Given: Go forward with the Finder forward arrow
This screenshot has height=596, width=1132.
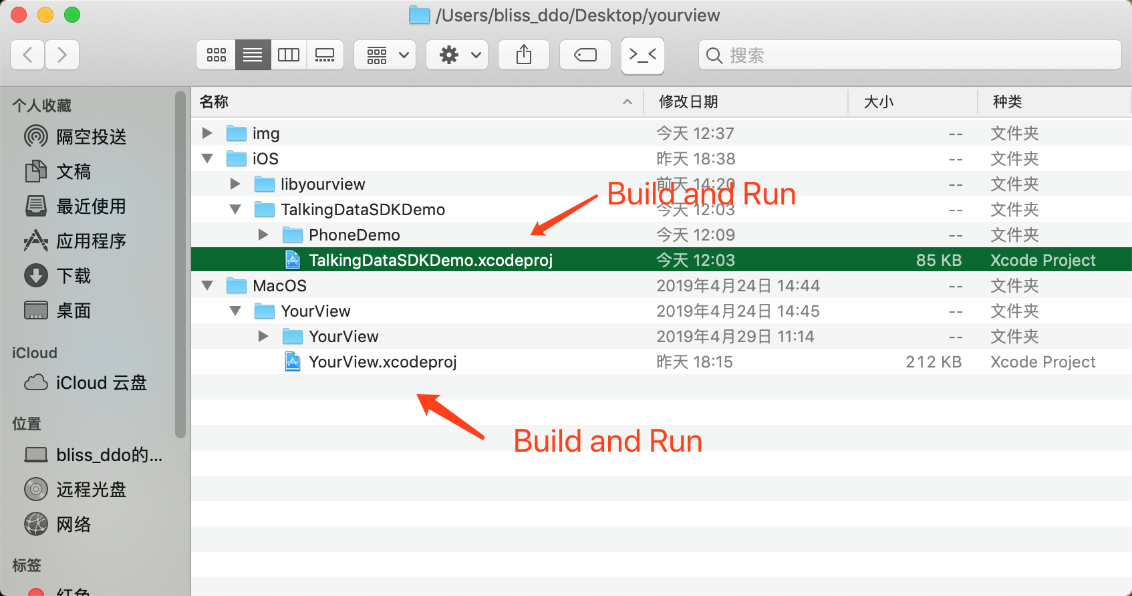Looking at the screenshot, I should pos(62,55).
